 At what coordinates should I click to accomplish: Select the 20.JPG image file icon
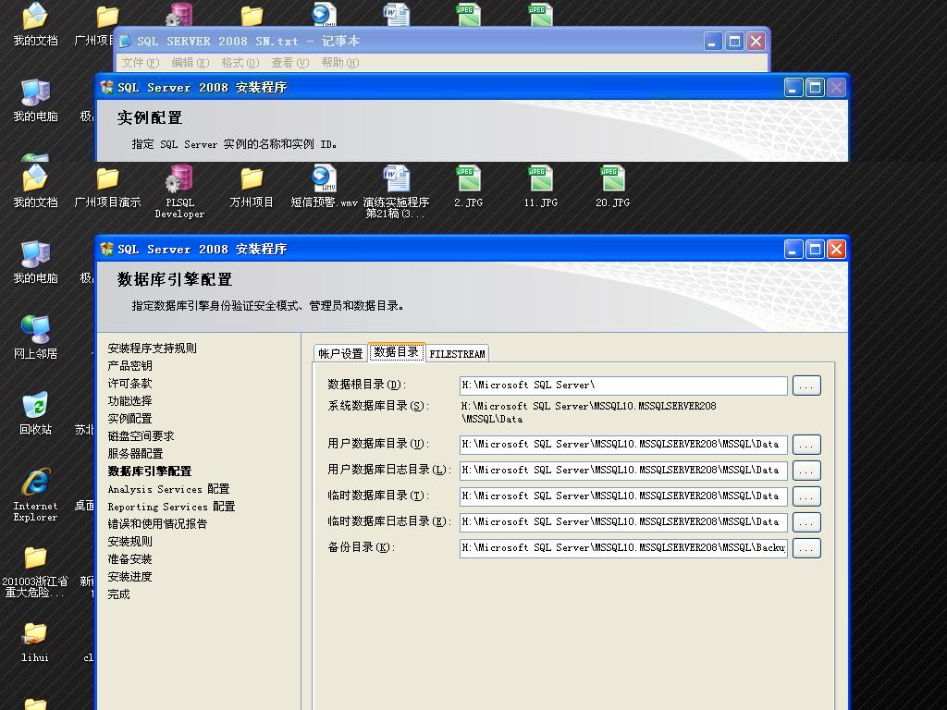612,179
